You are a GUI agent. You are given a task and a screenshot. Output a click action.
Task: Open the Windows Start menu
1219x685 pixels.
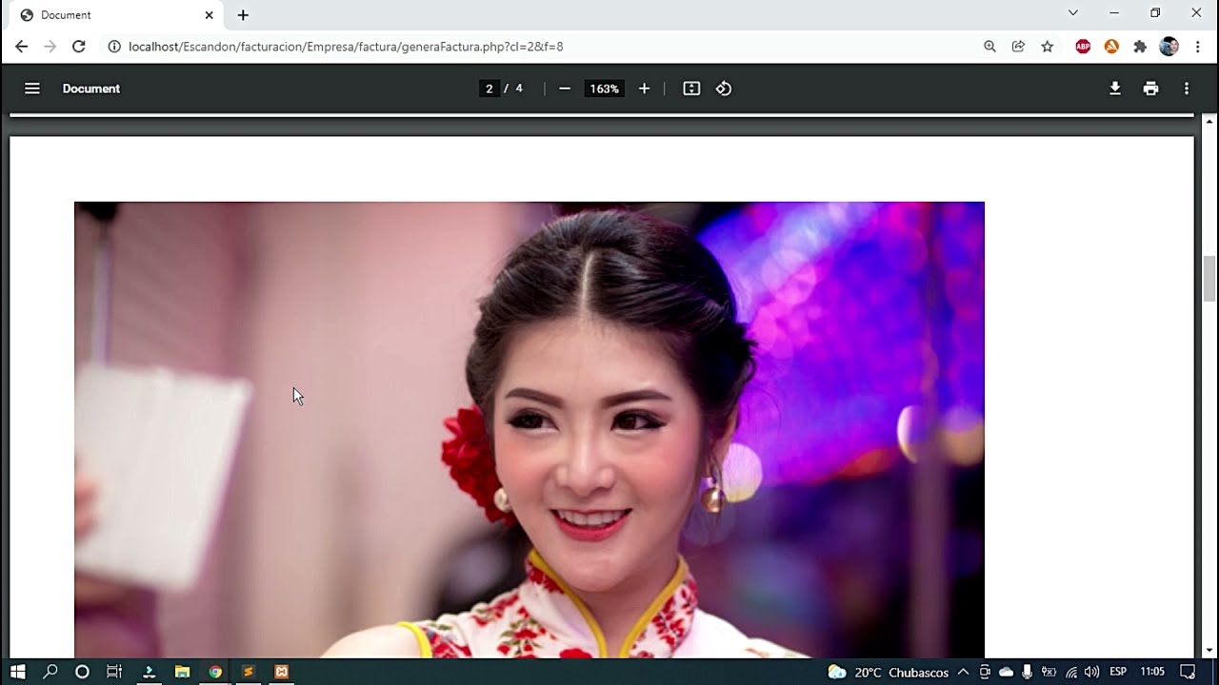(17, 672)
